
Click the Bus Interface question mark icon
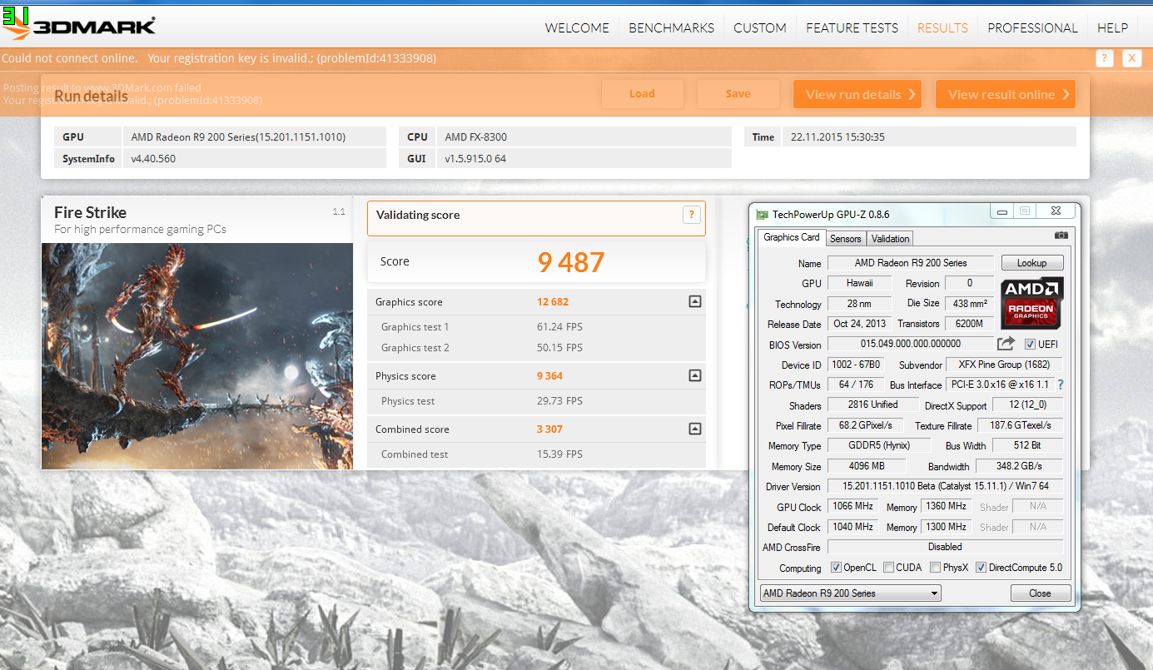click(1061, 385)
